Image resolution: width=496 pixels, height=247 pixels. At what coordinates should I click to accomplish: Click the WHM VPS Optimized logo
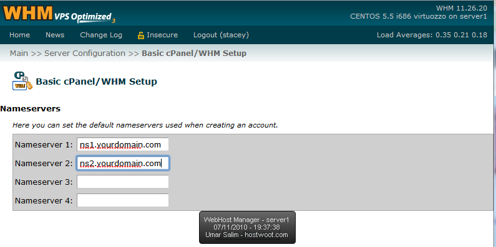(x=59, y=14)
